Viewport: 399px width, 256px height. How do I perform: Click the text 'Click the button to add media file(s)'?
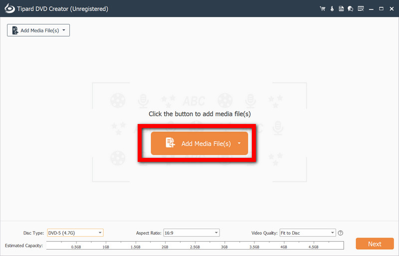[x=200, y=114]
